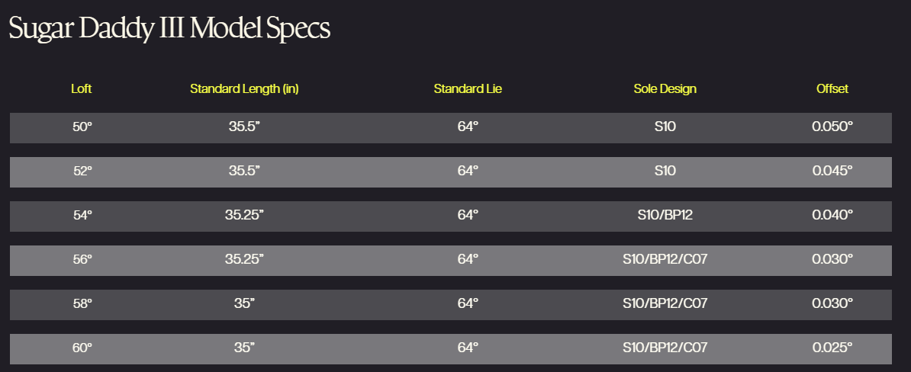
Task: Click the Standard Length (in) header
Action: (244, 88)
